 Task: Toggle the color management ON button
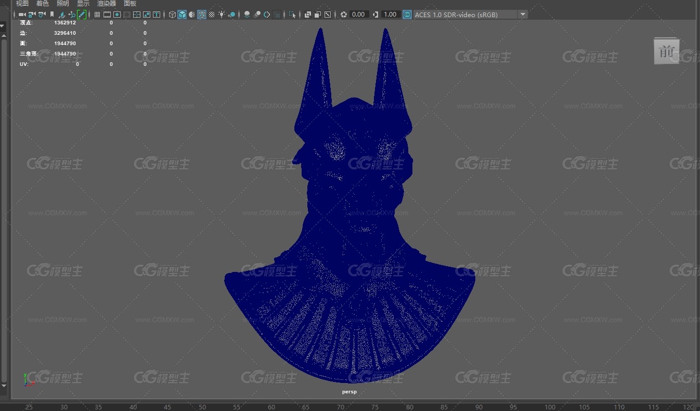coord(407,15)
